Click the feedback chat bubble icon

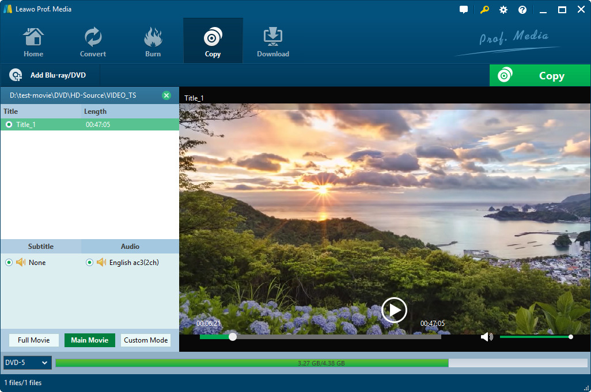coord(464,10)
